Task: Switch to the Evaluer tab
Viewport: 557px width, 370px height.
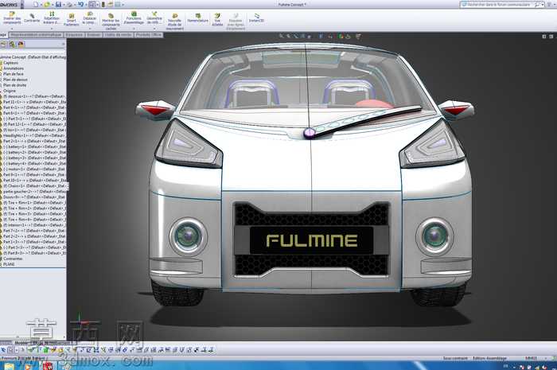Action: (x=94, y=35)
